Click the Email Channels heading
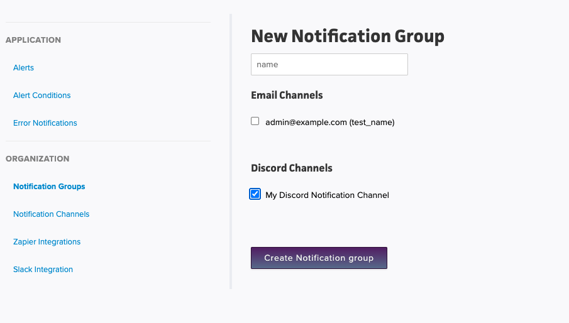The height and width of the screenshot is (323, 569). click(287, 96)
